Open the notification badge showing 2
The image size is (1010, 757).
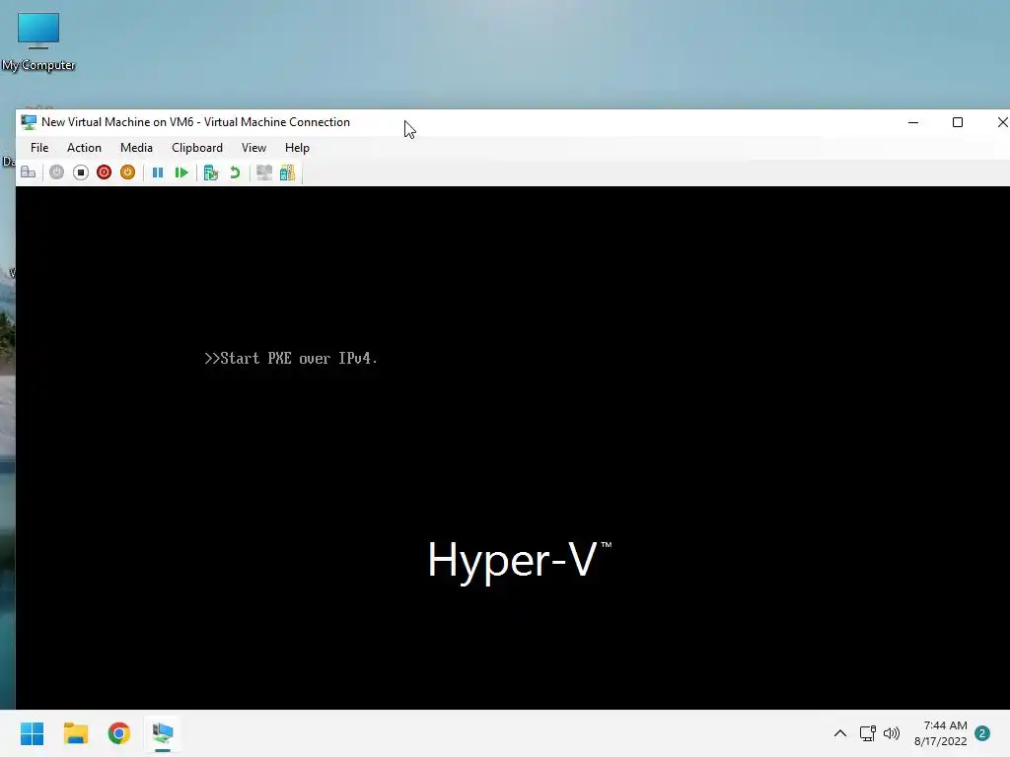(982, 733)
